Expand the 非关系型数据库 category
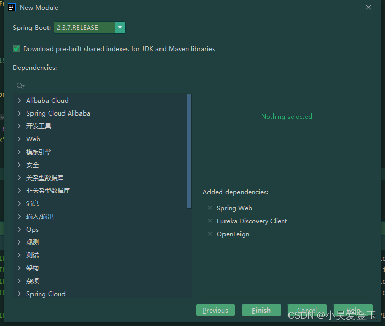The height and width of the screenshot is (326, 385). [19, 190]
